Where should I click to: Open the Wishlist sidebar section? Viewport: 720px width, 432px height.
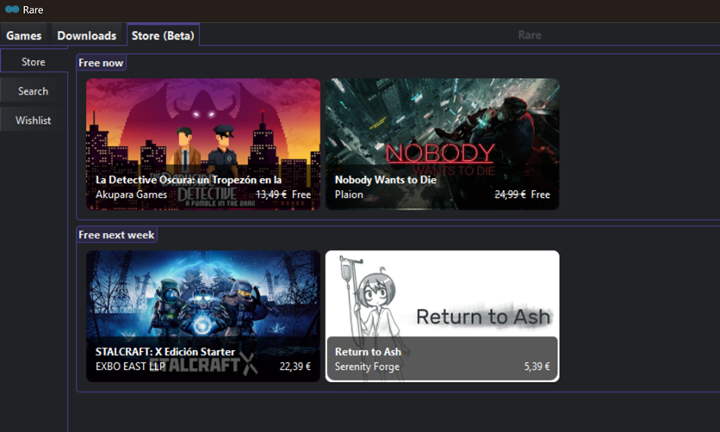pos(34,120)
